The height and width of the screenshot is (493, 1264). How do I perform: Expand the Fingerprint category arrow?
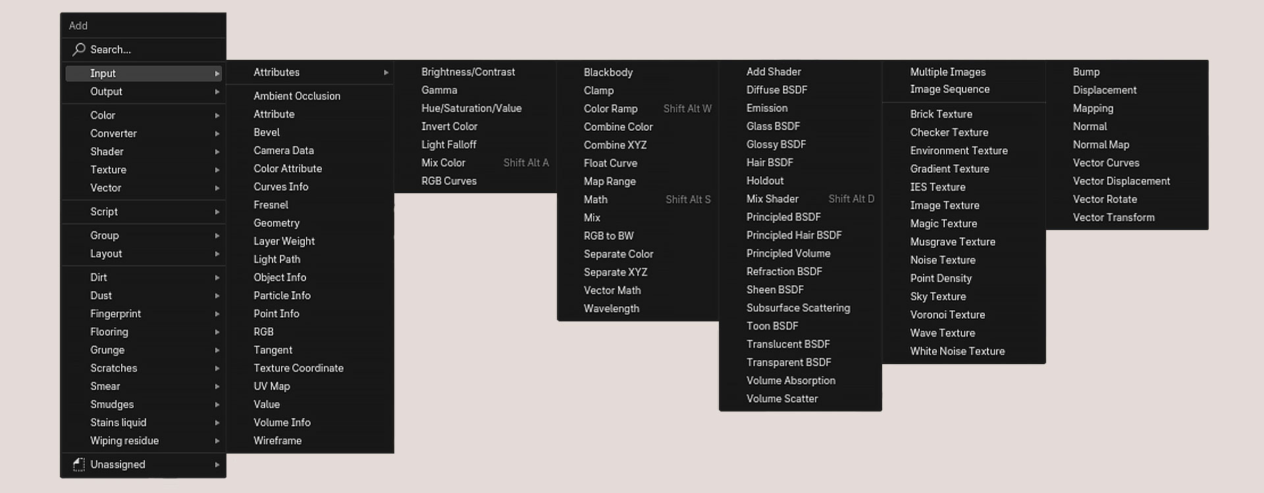click(217, 314)
